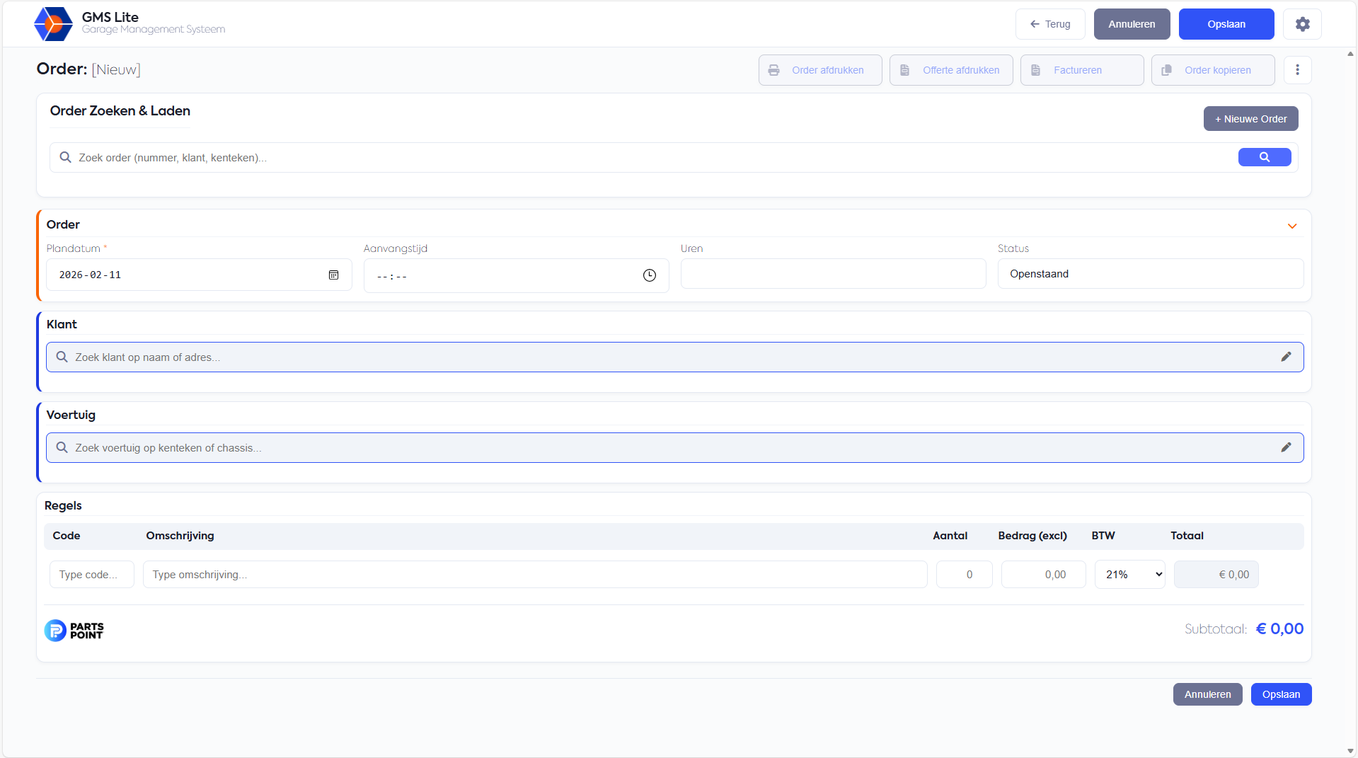Click the invoice icon on Factureren

point(1035,70)
